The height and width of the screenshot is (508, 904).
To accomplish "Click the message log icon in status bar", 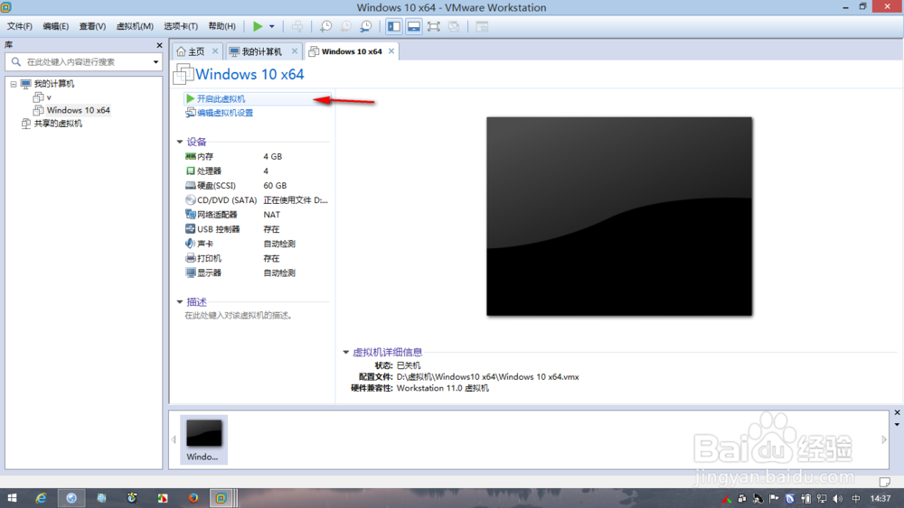I will pos(884,481).
